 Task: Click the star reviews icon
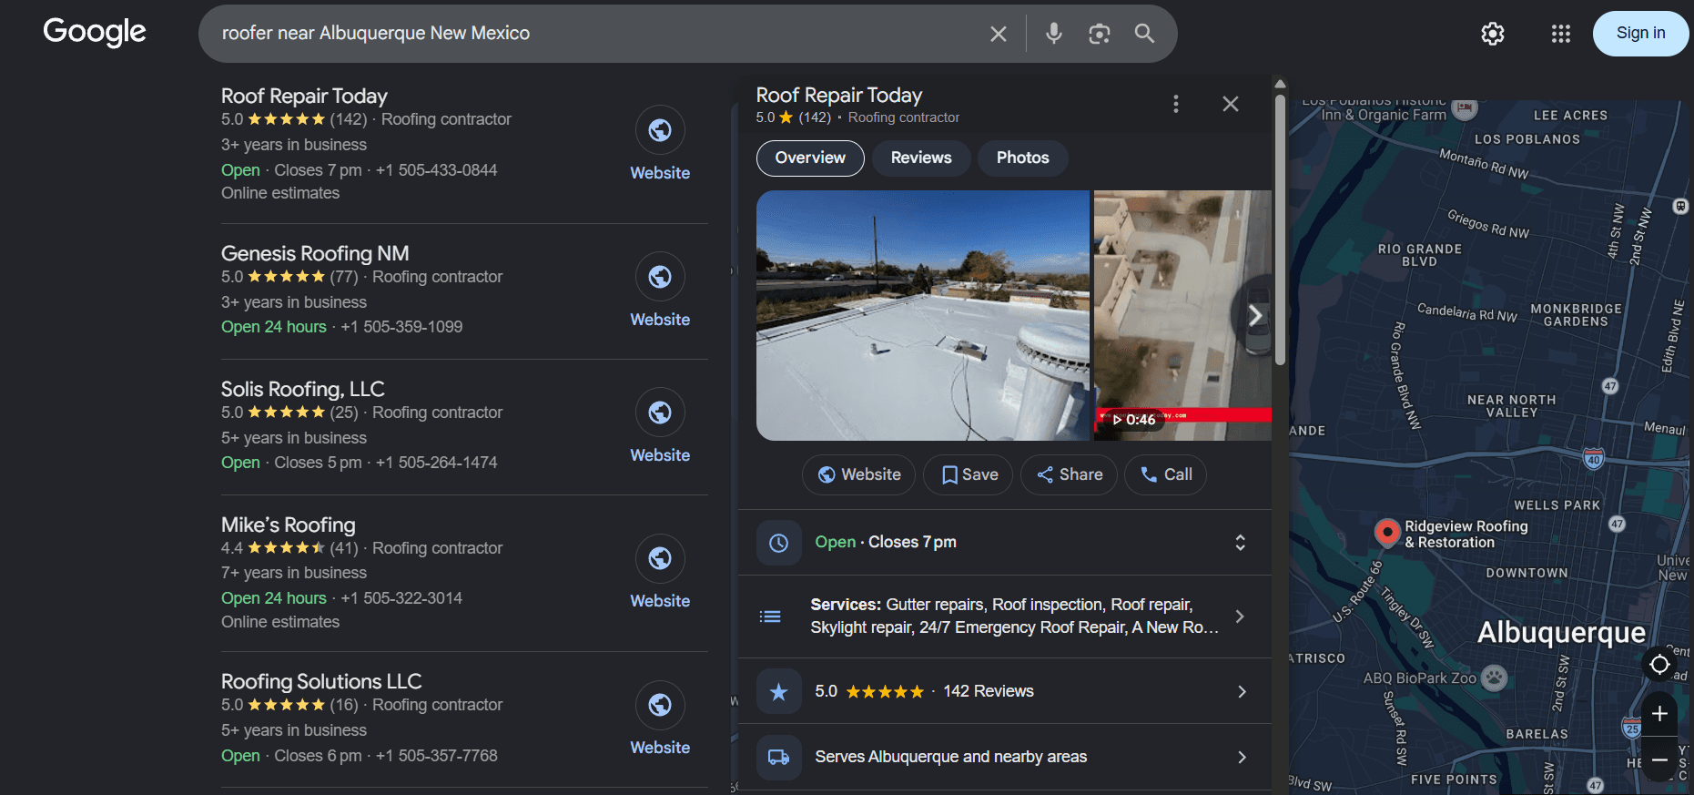(x=779, y=692)
